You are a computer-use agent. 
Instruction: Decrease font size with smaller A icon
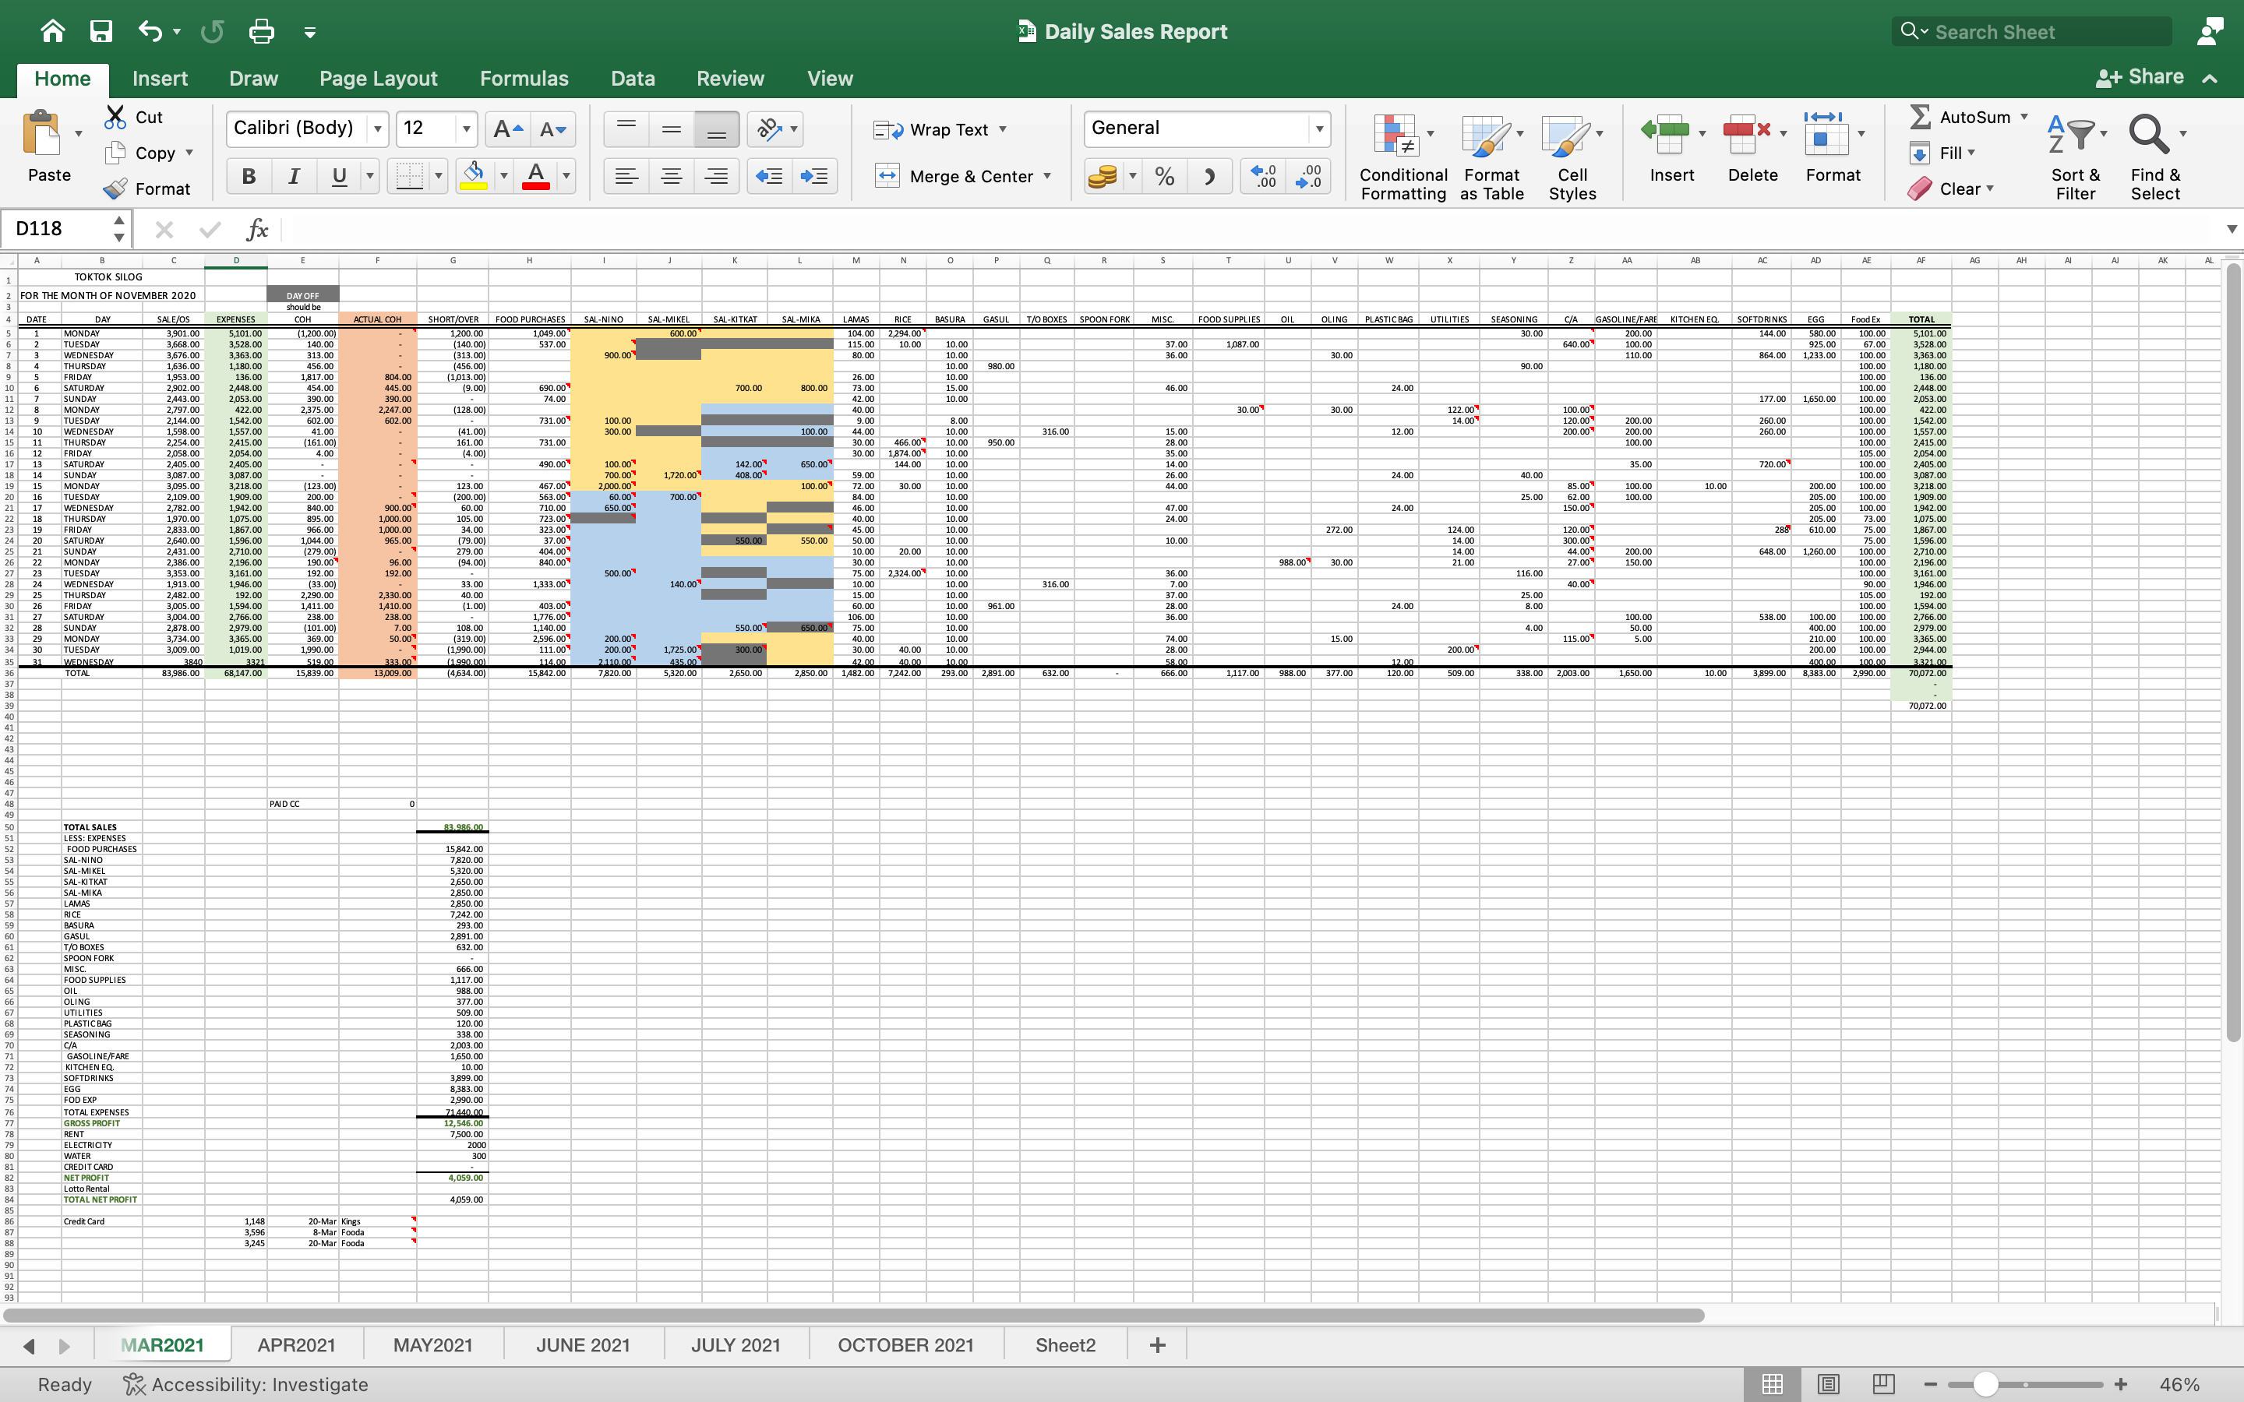552,129
